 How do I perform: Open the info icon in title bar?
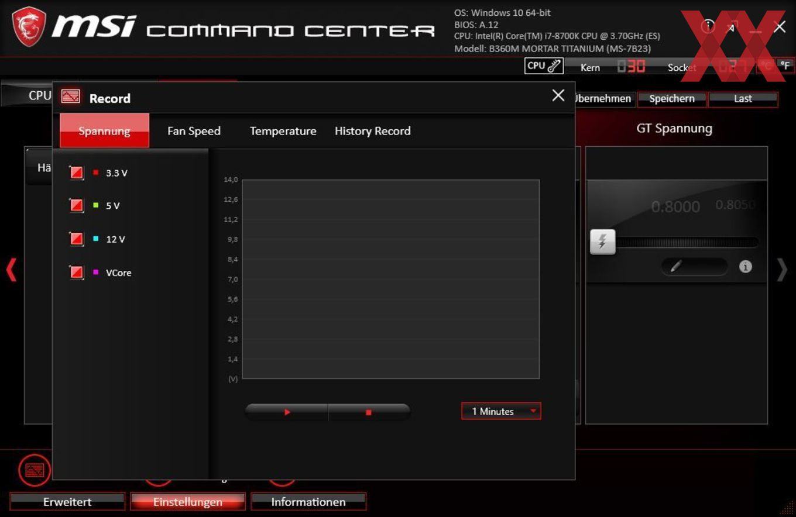708,26
